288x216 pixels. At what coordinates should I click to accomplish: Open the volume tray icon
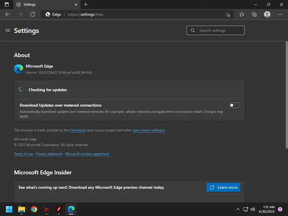(253, 209)
